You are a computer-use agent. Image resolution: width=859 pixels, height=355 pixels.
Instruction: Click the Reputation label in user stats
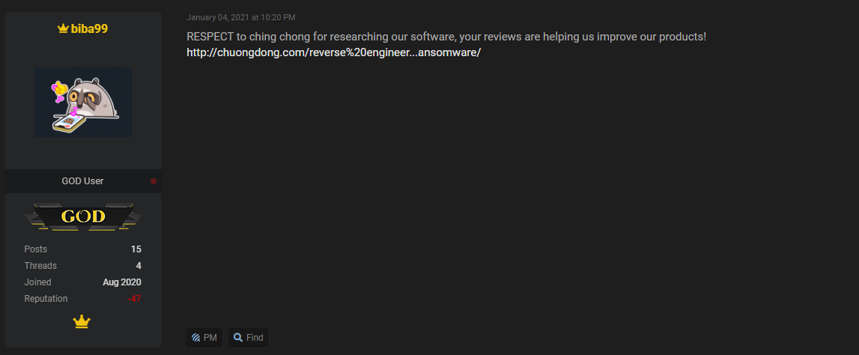[x=46, y=299]
